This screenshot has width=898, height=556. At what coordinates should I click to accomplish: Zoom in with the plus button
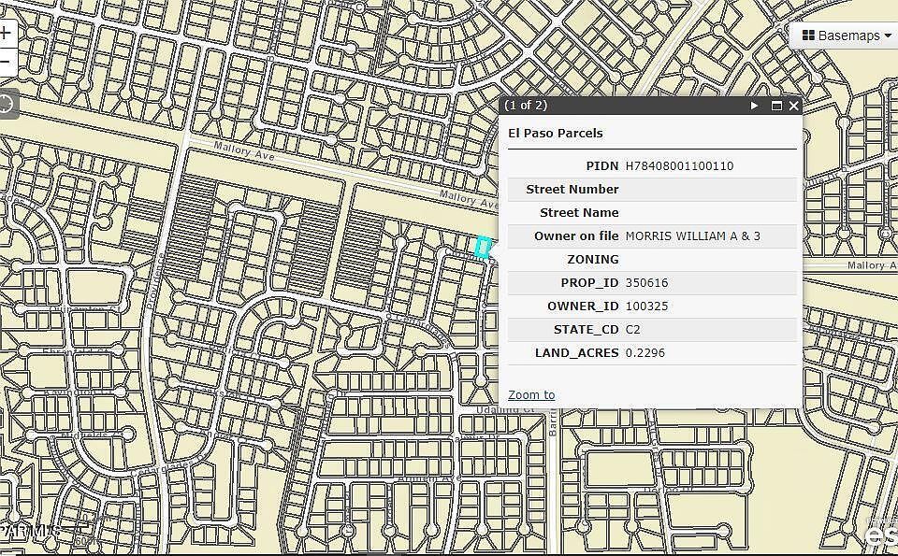click(6, 33)
